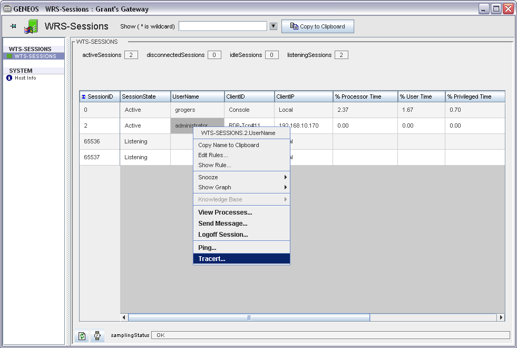This screenshot has width=517, height=348.
Task: Open the Show filter dropdown arrow
Action: tap(273, 26)
